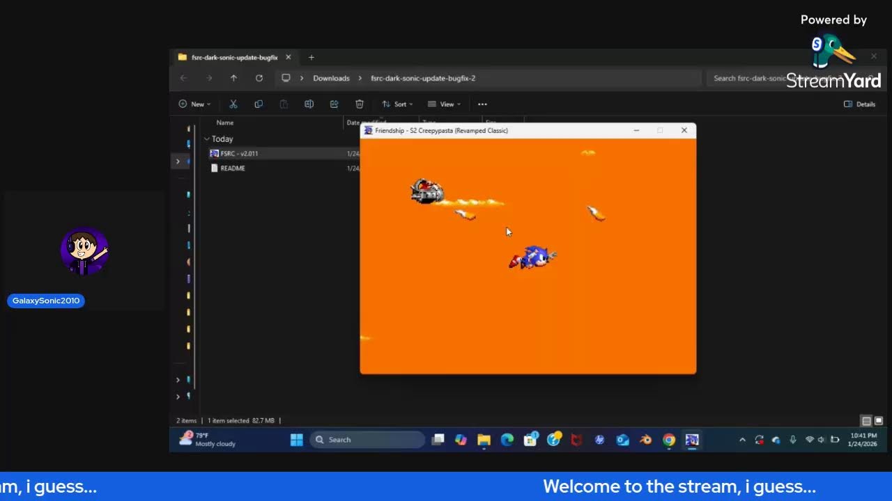Click Sonic character in the game window
This screenshot has height=501, width=892.
coord(533,257)
